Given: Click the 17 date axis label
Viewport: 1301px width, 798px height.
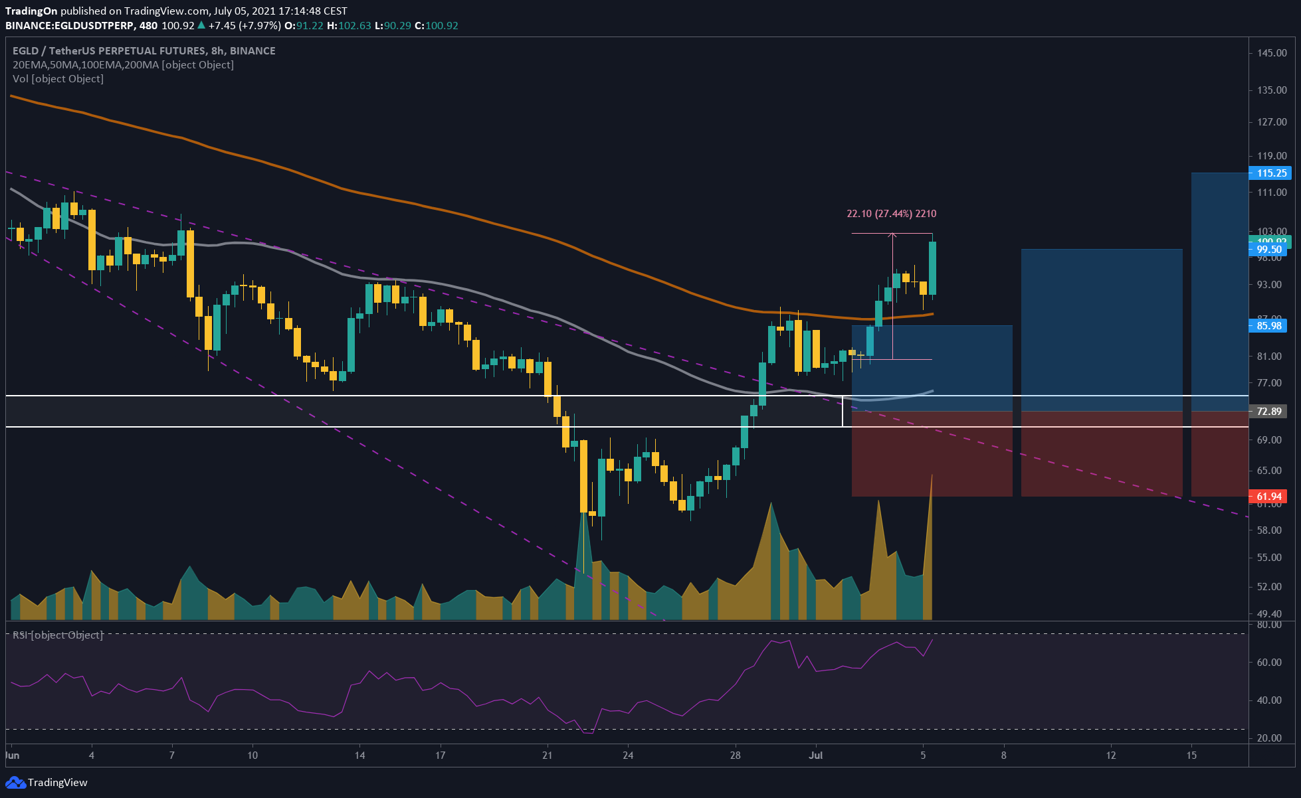Looking at the screenshot, I should click(x=440, y=756).
